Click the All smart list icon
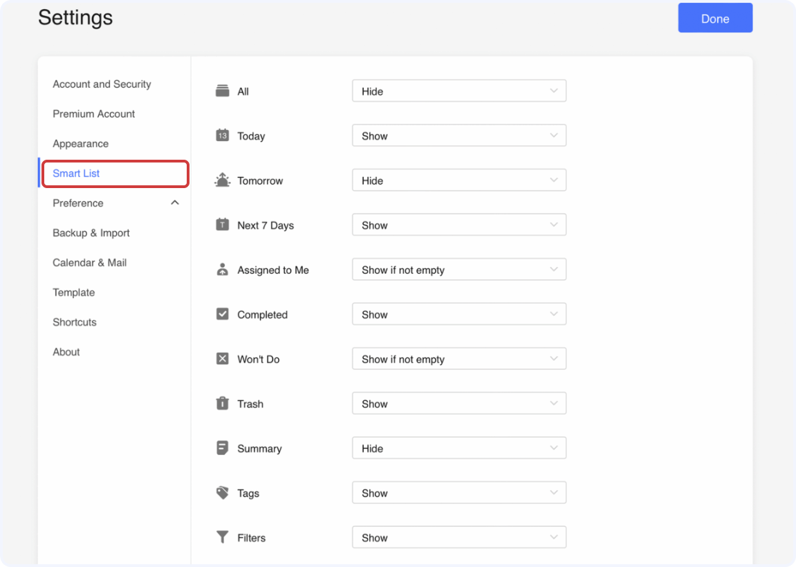The height and width of the screenshot is (567, 796). click(x=222, y=90)
